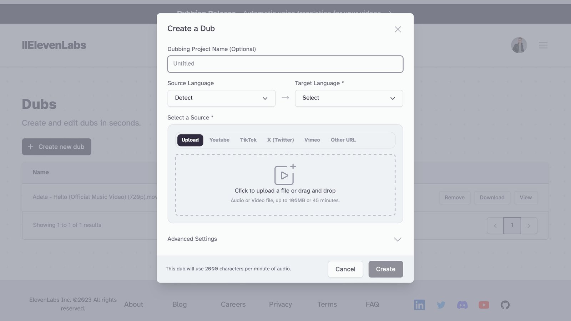Close the Create a Dub dialog

398,29
